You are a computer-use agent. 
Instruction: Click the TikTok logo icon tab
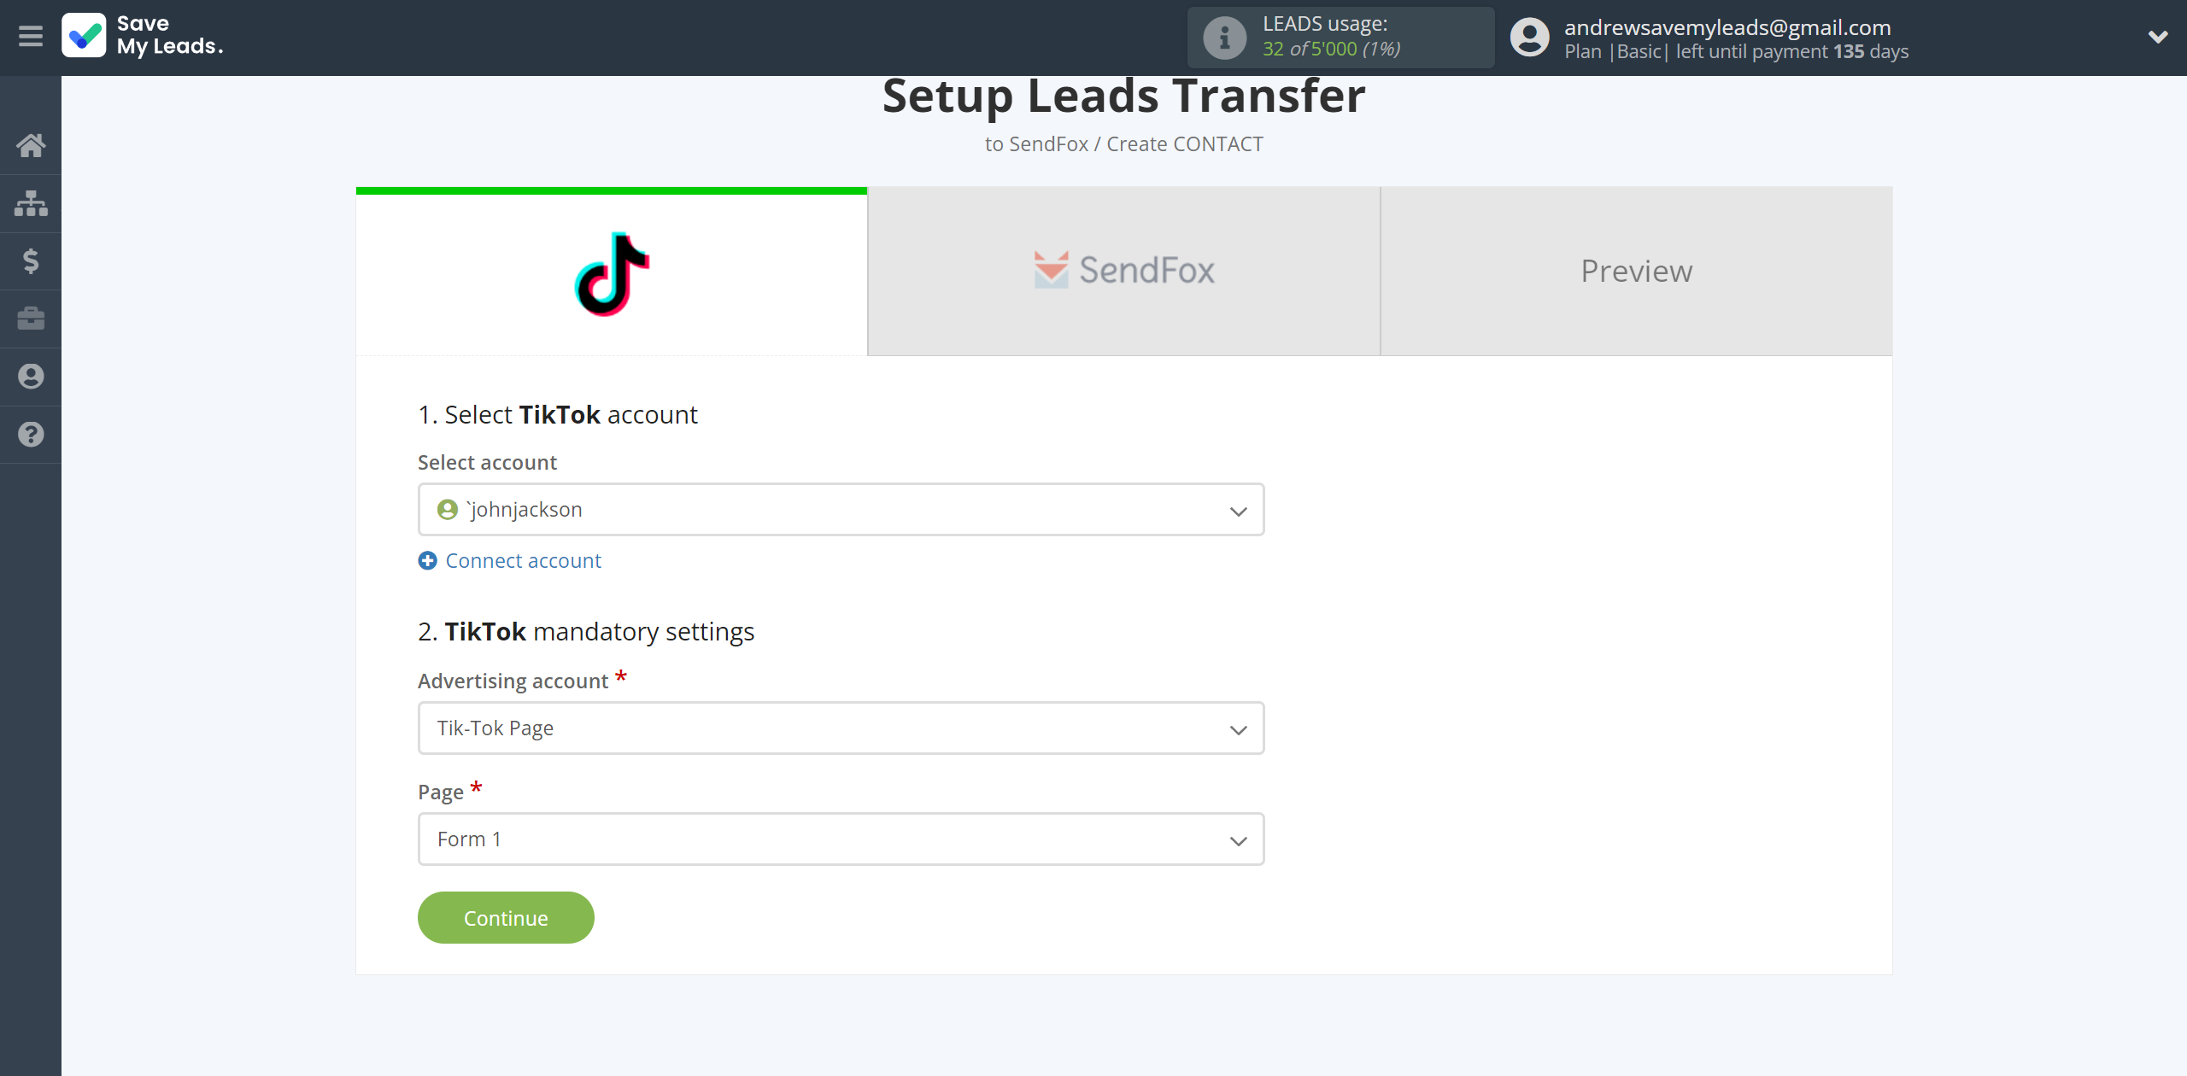tap(611, 271)
